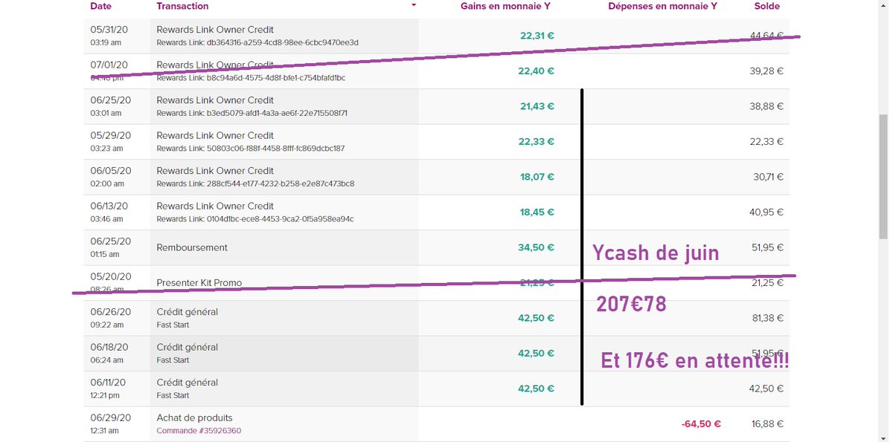Select the date 06/13/20 at 03:46 am
The image size is (893, 442).
click(x=110, y=212)
